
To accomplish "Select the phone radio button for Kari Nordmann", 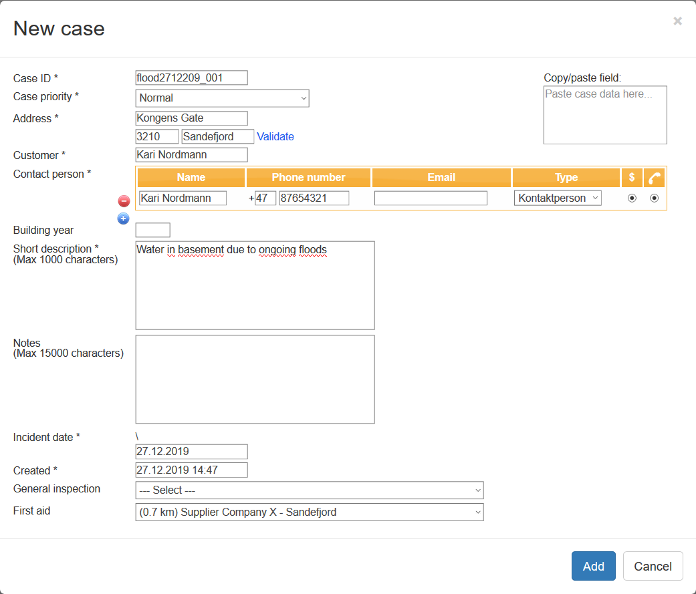I will (655, 198).
